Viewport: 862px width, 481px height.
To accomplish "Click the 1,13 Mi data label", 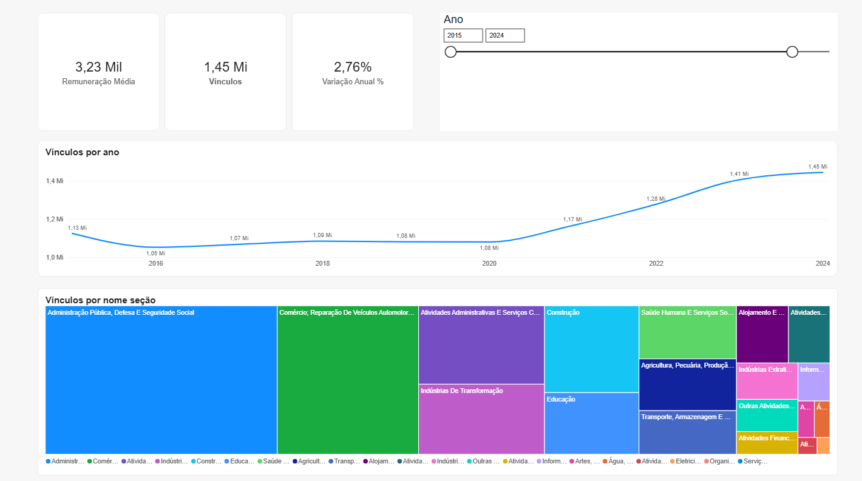I will tap(77, 228).
